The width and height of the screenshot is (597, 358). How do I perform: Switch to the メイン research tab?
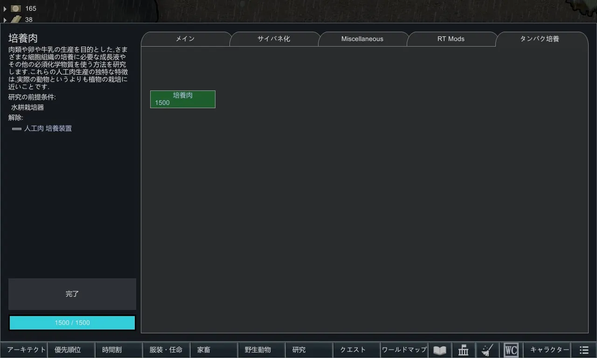[x=185, y=39]
